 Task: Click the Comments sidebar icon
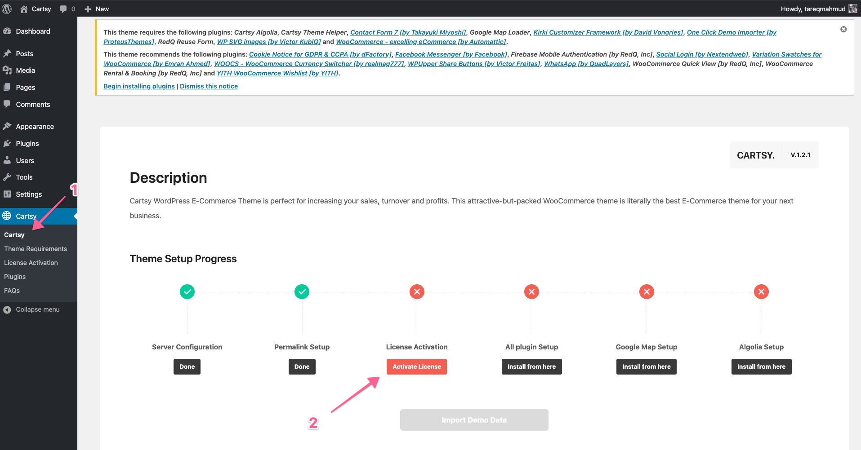tap(7, 104)
